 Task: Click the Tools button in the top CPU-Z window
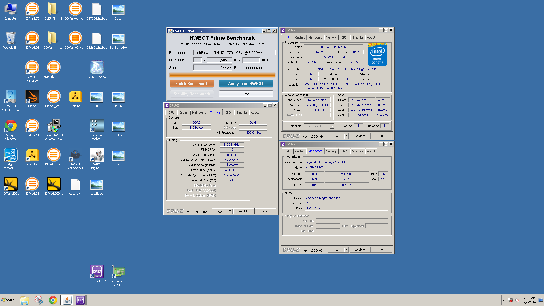(336, 136)
